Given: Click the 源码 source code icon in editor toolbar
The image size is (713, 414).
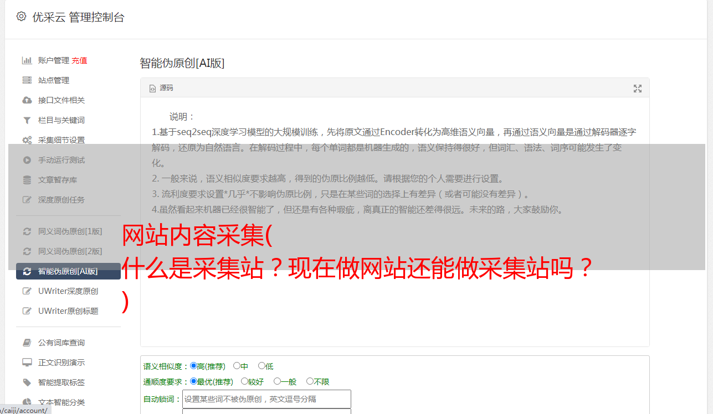Looking at the screenshot, I should pyautogui.click(x=153, y=89).
